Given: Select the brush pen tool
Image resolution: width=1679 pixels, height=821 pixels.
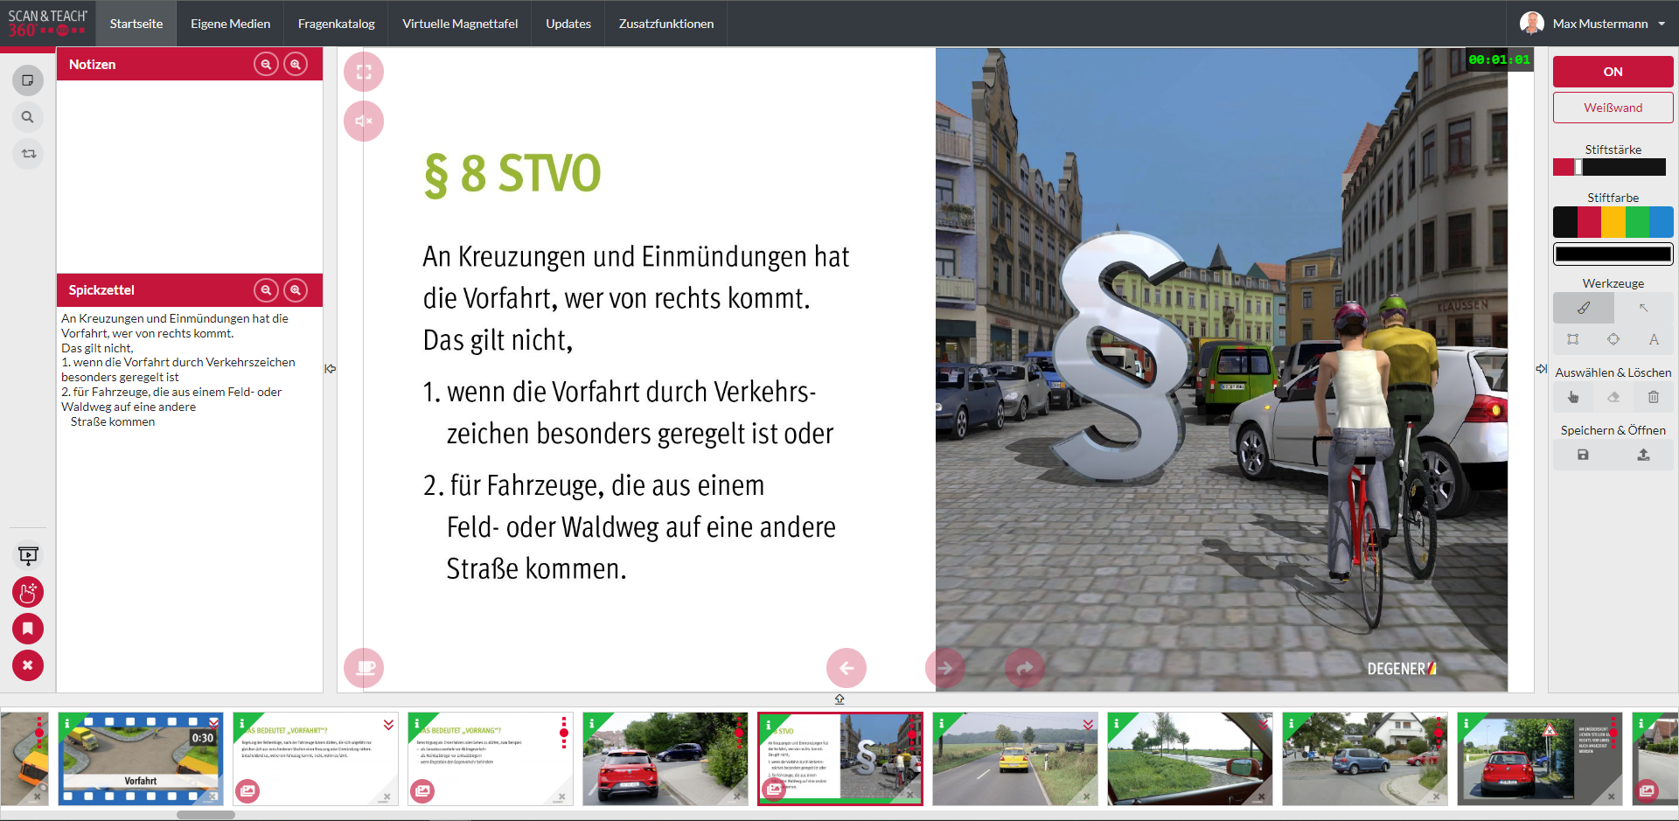Looking at the screenshot, I should pos(1584,308).
